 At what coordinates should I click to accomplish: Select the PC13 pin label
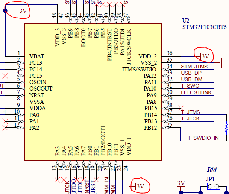coord(36,63)
